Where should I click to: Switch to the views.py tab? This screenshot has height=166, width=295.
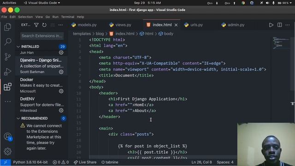tap(120, 25)
